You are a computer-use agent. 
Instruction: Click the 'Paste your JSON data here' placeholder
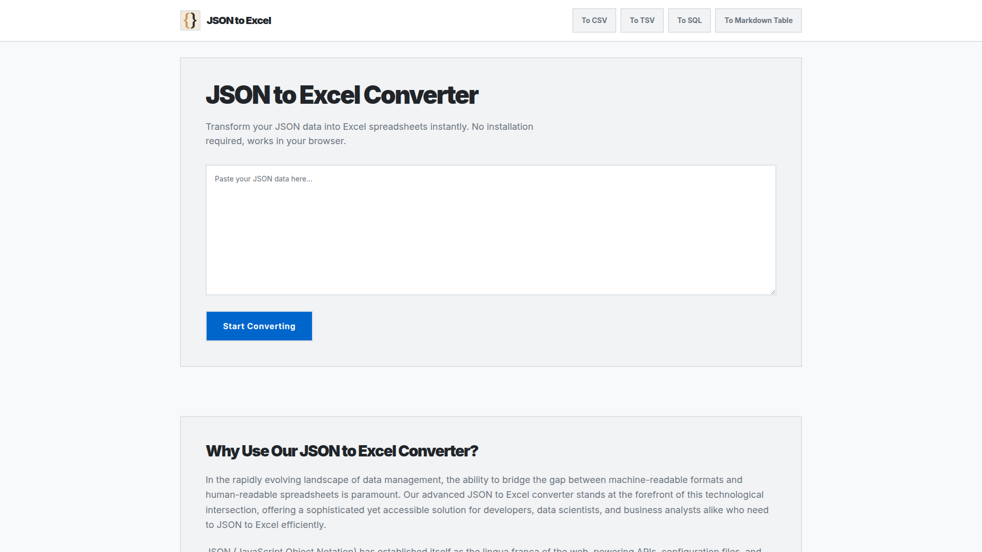click(263, 179)
